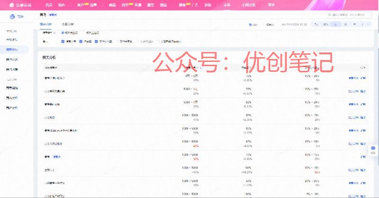The width and height of the screenshot is (379, 198).
Task: Click the blue keyword tag in the breadcrumb header
Action: click(x=53, y=15)
